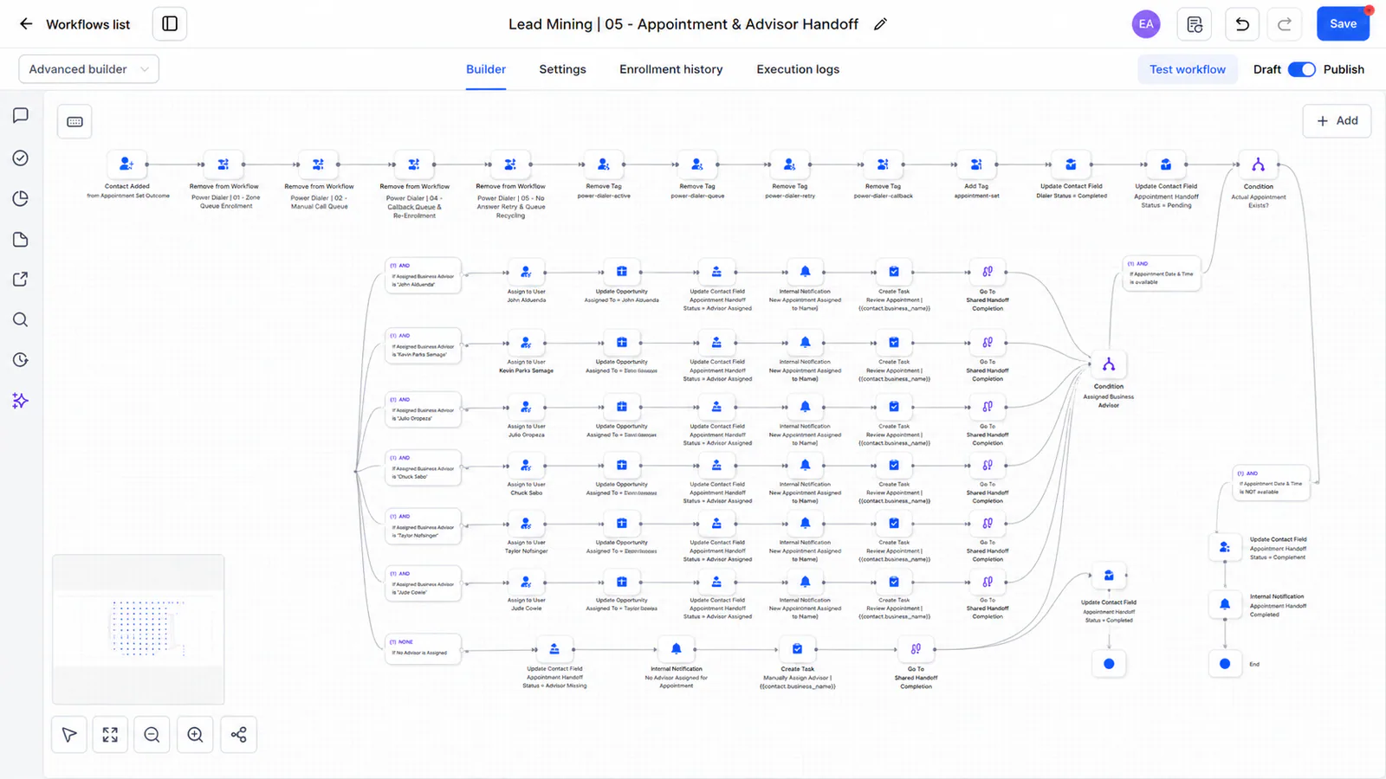Select Condition Actual Appointment Exists node
The image size is (1386, 779).
click(1258, 164)
